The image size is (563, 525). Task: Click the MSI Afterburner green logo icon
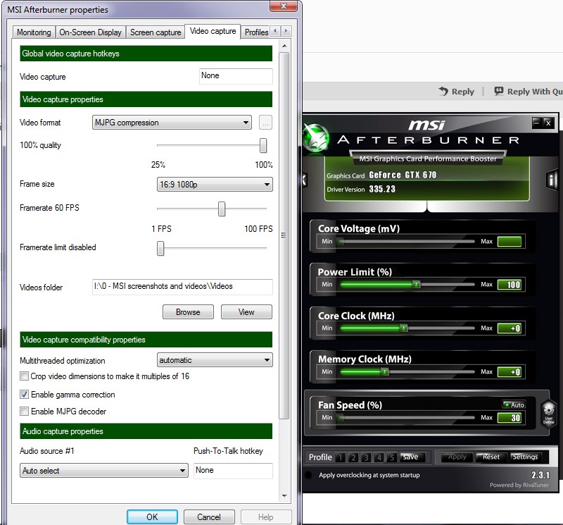pyautogui.click(x=316, y=137)
